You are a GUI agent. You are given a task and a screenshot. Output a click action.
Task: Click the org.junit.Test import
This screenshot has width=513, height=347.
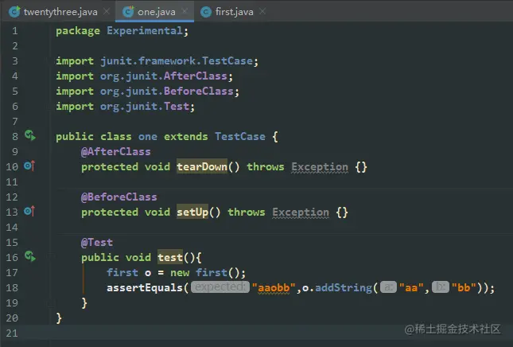[x=145, y=106]
